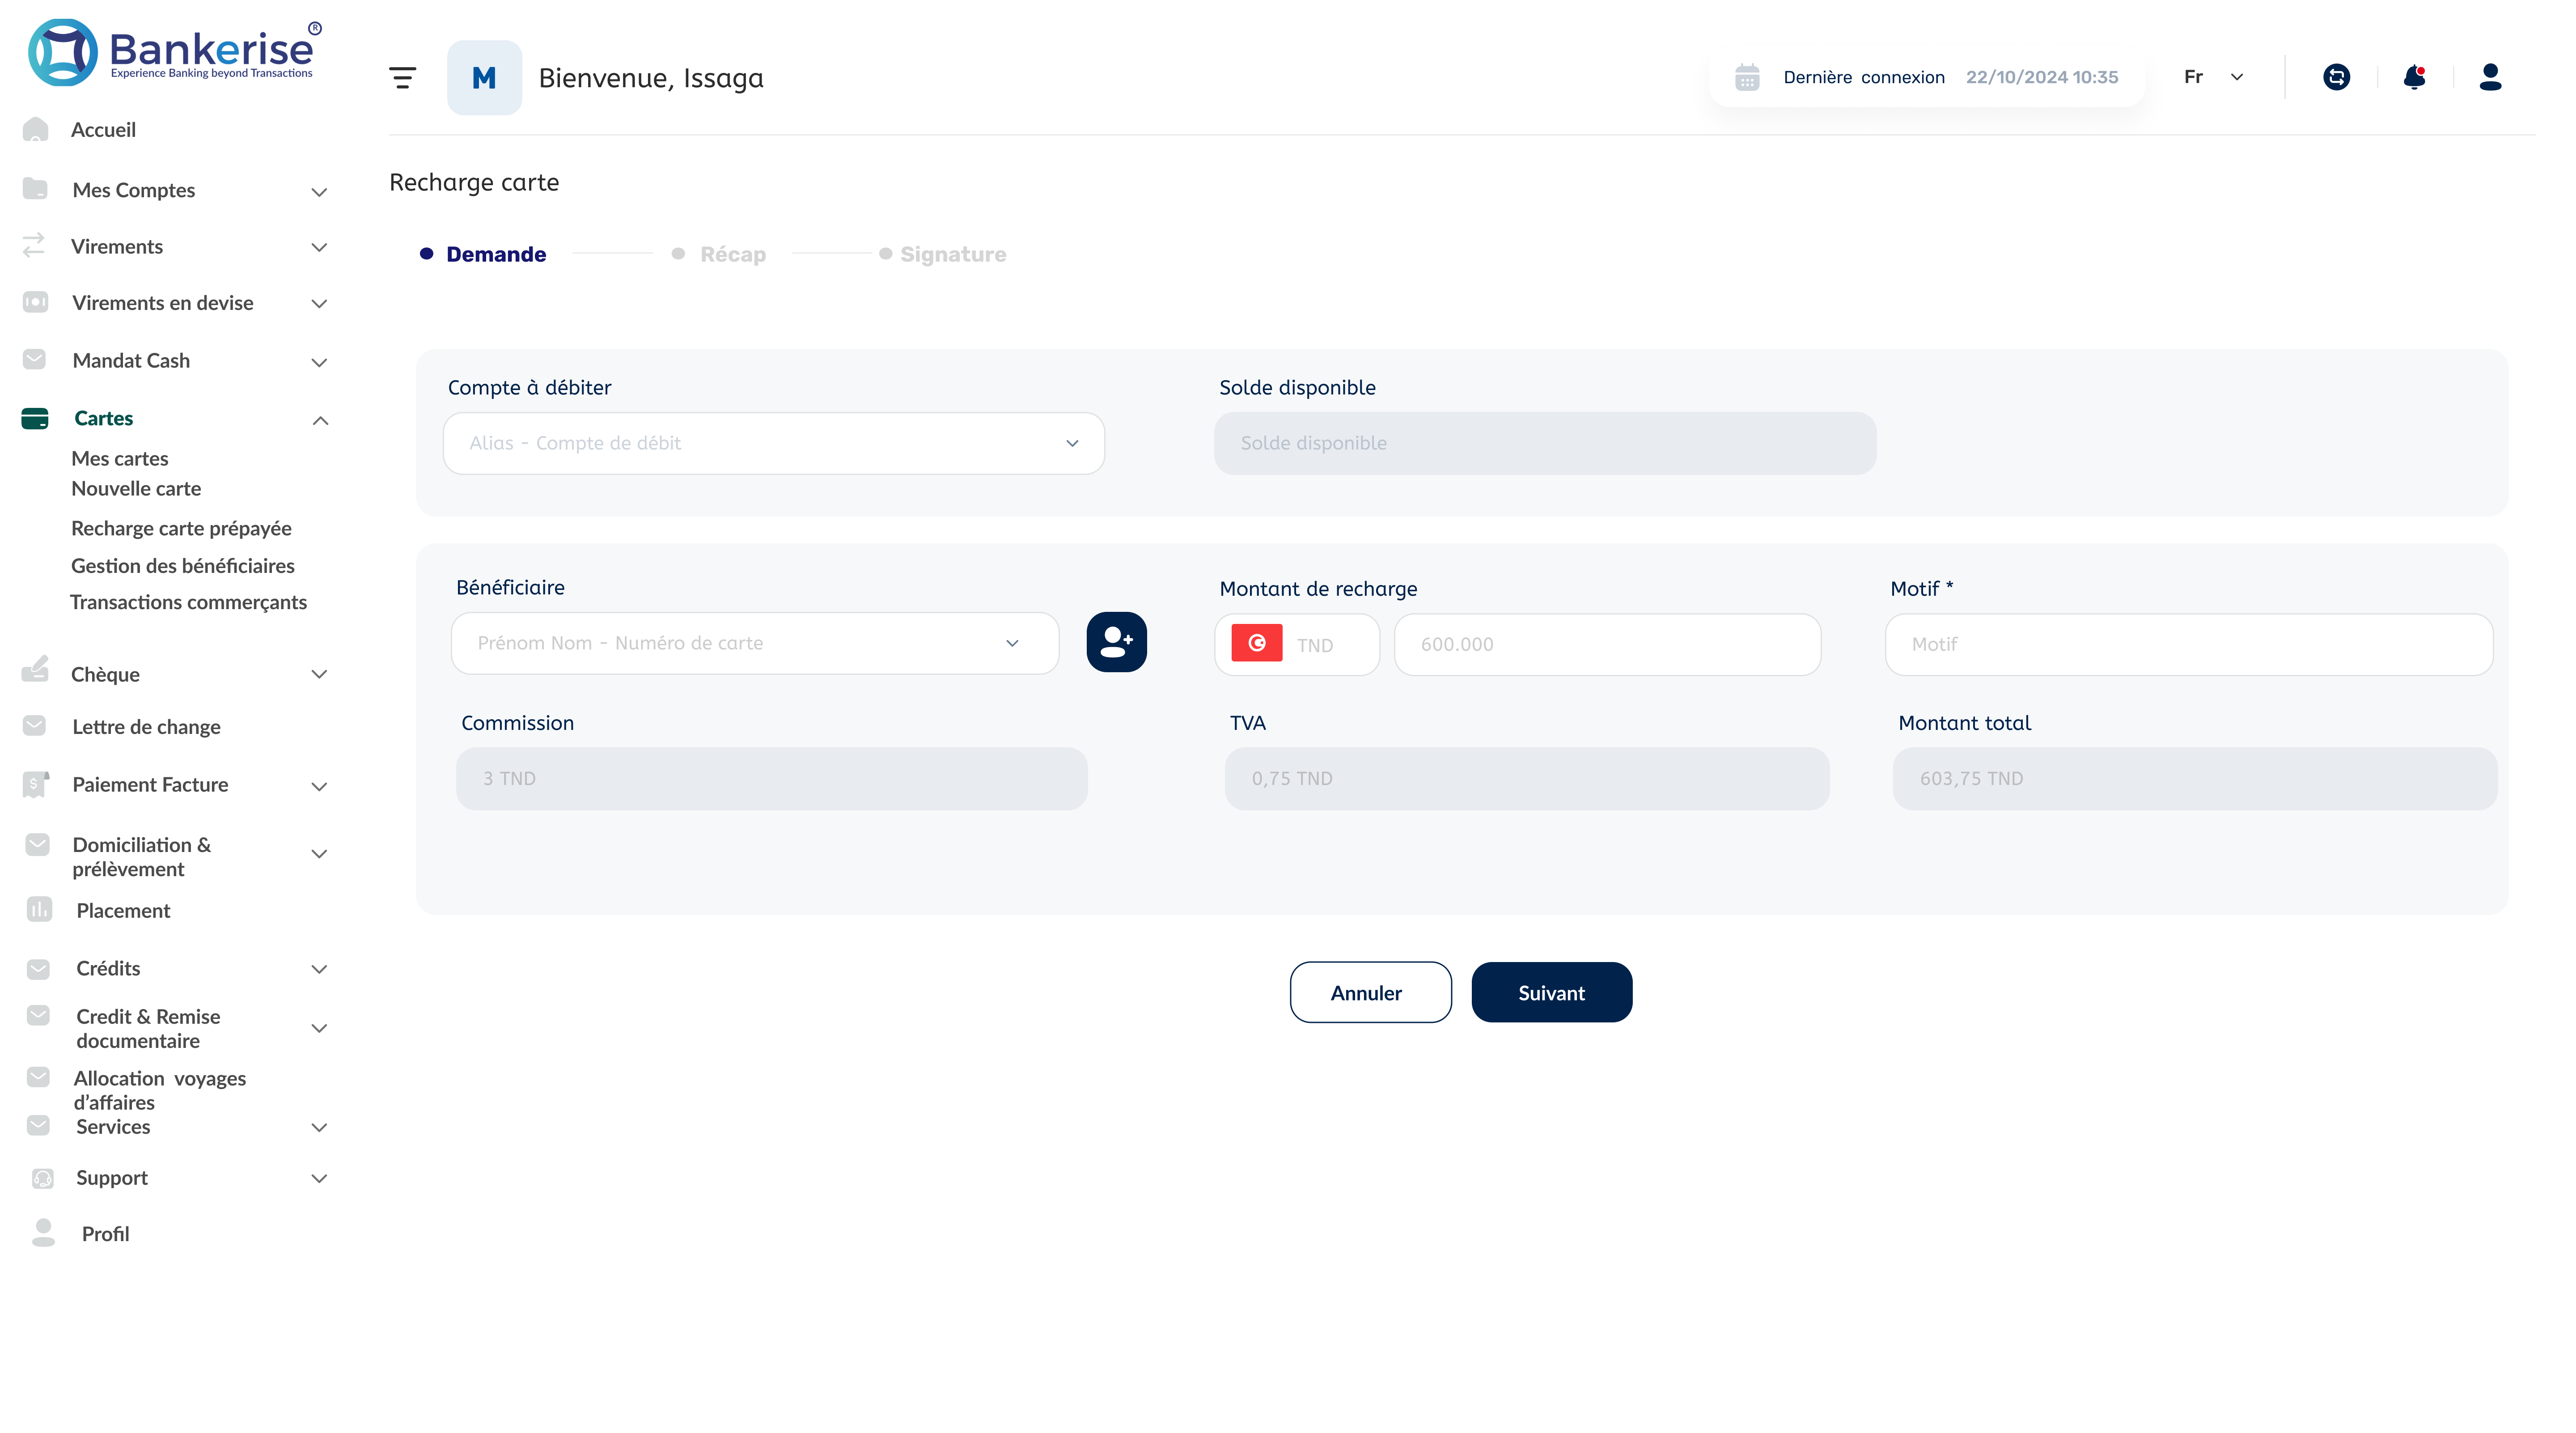This screenshot has height=1433, width=2576.
Task: Click the refresh sync icon in header
Action: (x=2336, y=77)
